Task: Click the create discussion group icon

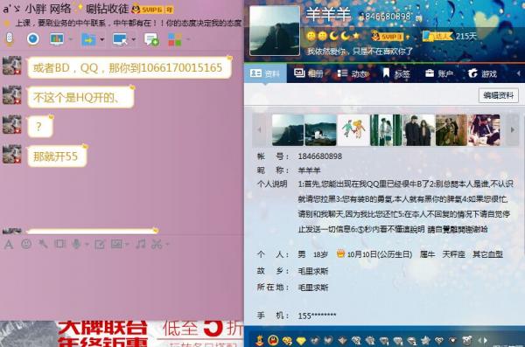Action: 151,39
